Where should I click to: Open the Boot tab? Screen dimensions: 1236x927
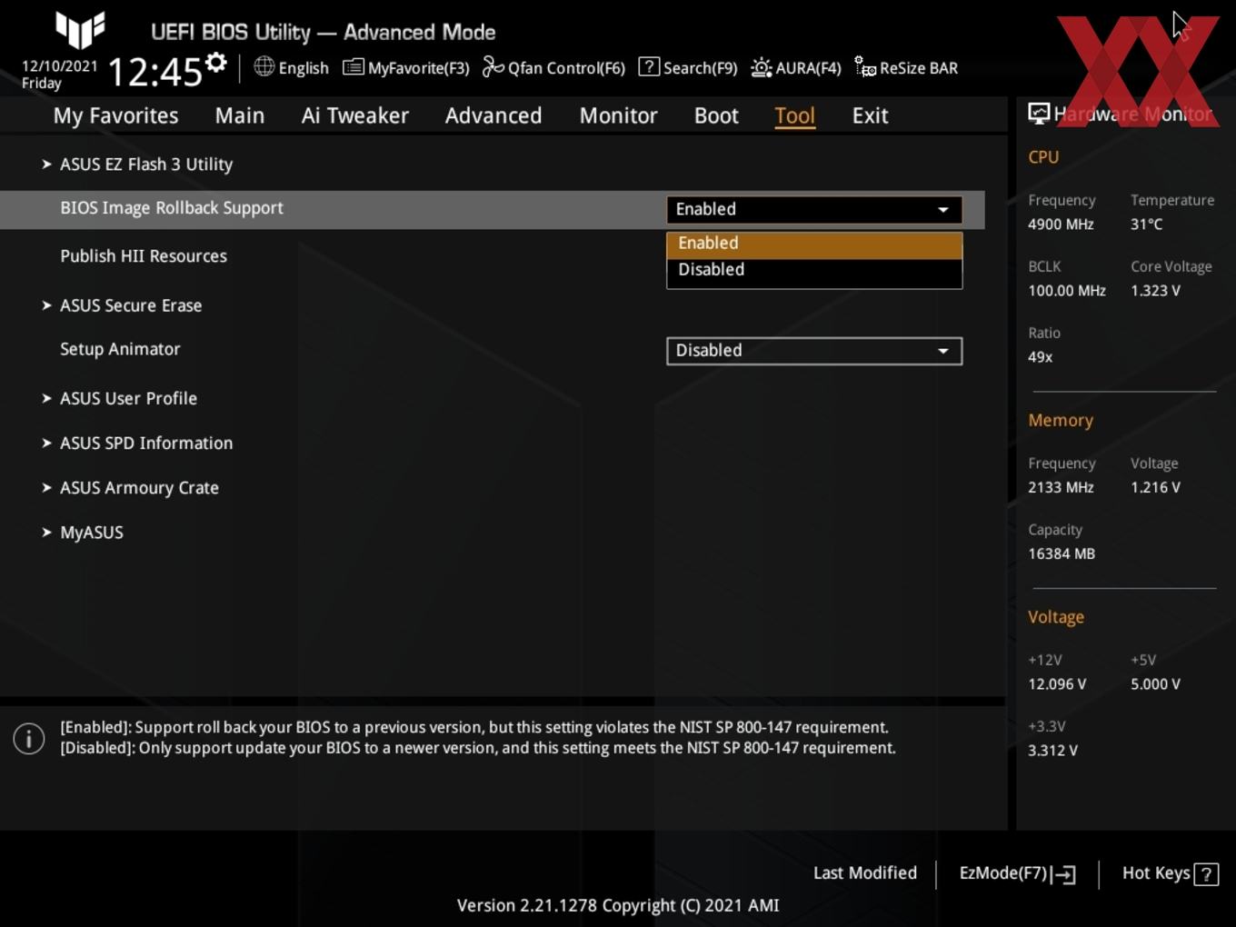pyautogui.click(x=716, y=115)
